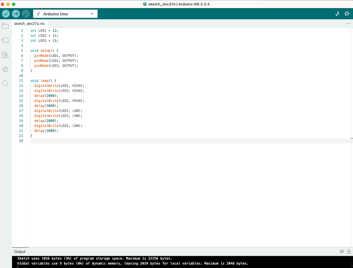Click the 'Global variables use 9 bytes' output line
This screenshot has width=353, height=268.
133,263
